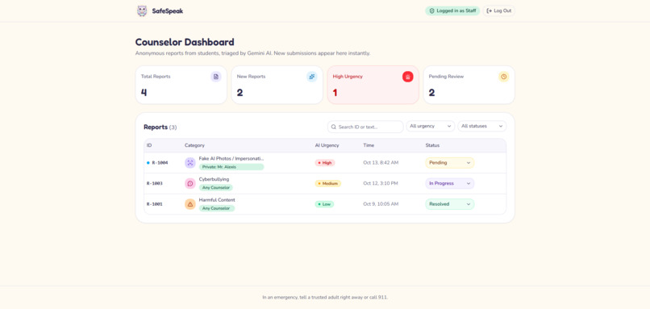Open the All statuses filter dropdown
This screenshot has height=309, width=650.
pyautogui.click(x=481, y=126)
